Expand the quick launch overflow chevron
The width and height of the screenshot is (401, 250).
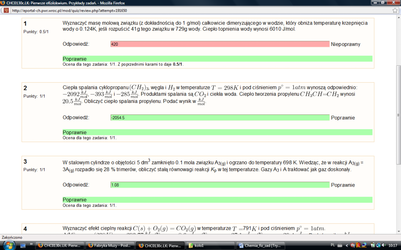(x=31, y=244)
